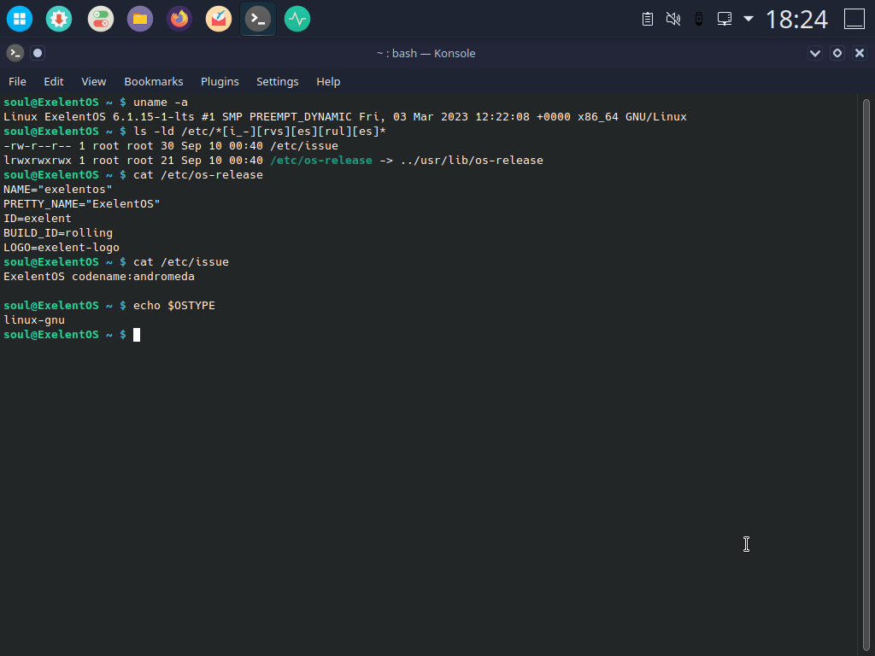875x656 pixels.
Task: Expand hidden system tray icons arrow
Action: point(749,19)
